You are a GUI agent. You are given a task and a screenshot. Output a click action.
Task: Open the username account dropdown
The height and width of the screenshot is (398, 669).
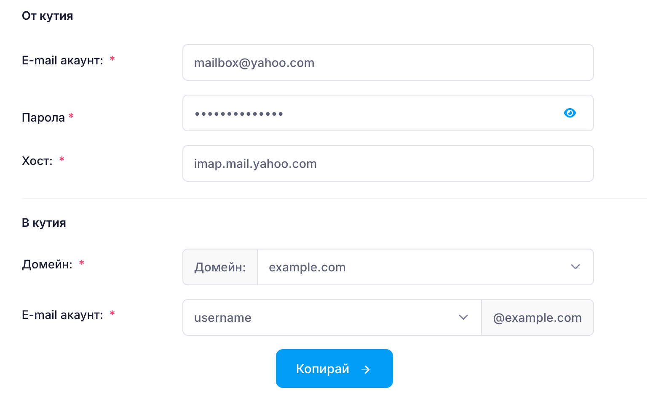coord(332,318)
